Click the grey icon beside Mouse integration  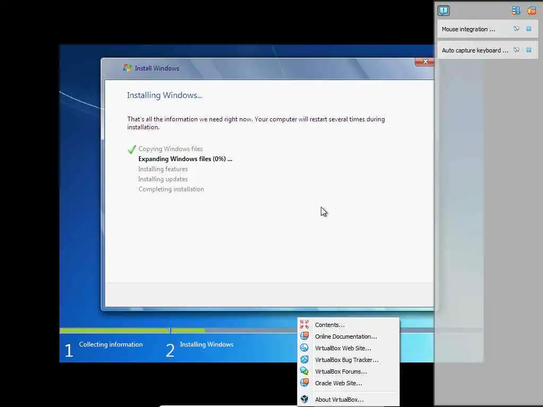pos(516,29)
